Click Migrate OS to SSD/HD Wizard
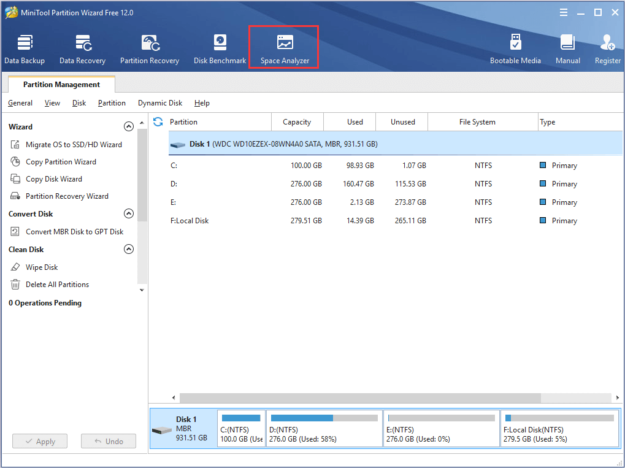This screenshot has height=468, width=625. (74, 145)
